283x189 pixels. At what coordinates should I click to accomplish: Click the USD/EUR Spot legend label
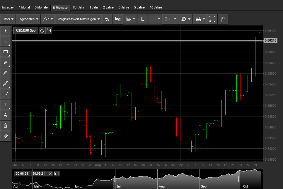26,30
